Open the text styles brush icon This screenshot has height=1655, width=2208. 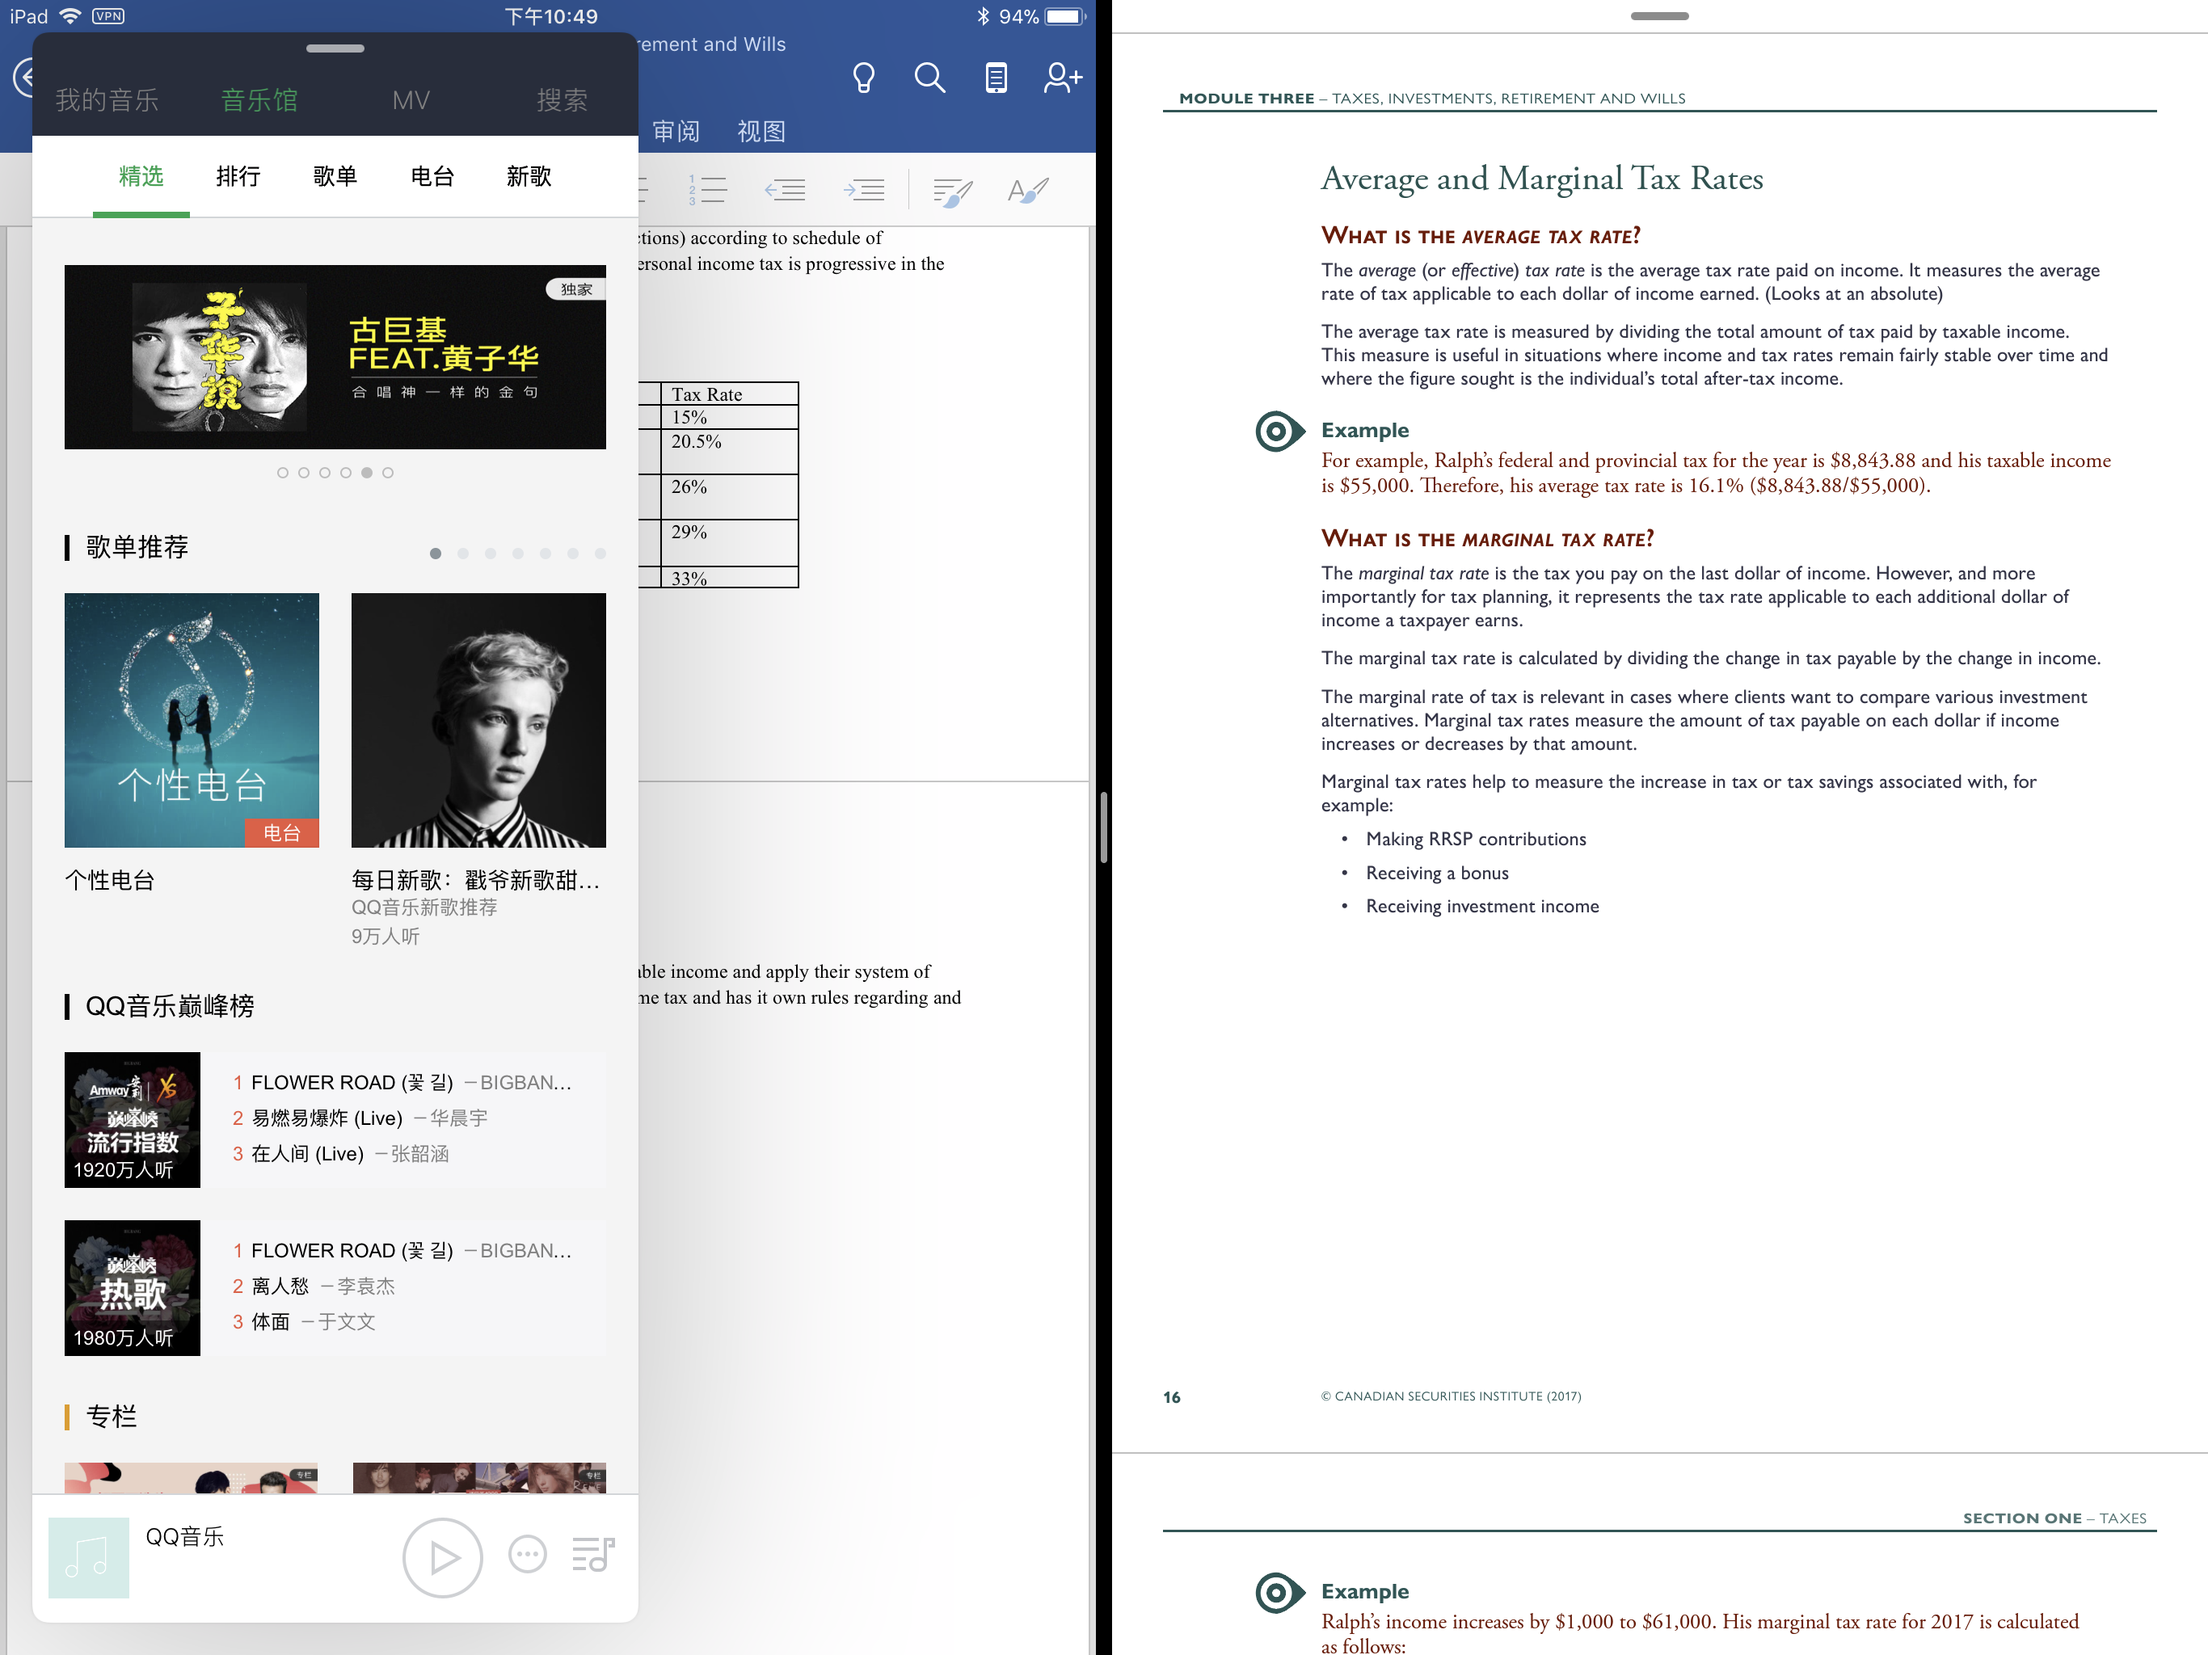1027,190
